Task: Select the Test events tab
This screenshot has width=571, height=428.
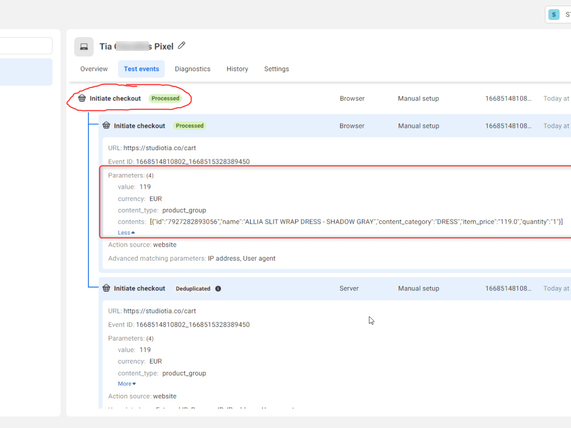Action: [141, 69]
